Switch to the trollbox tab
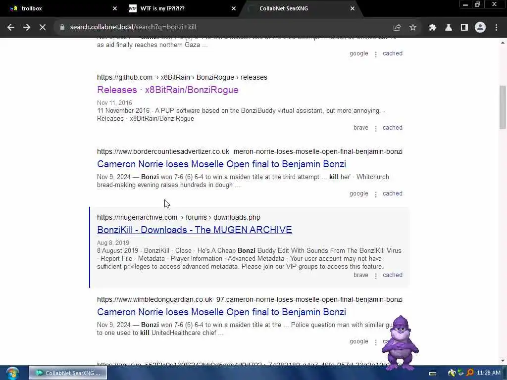Screen dimensions: 507x380 click(61, 8)
